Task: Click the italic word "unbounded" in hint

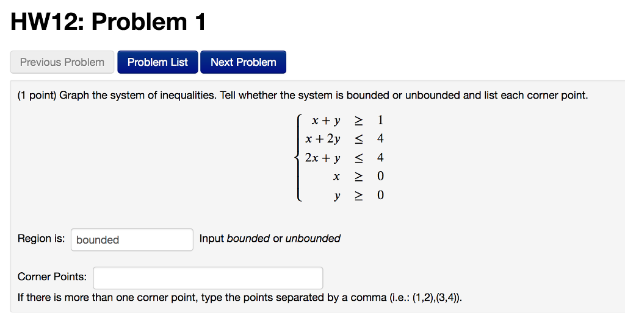Action: click(x=313, y=239)
